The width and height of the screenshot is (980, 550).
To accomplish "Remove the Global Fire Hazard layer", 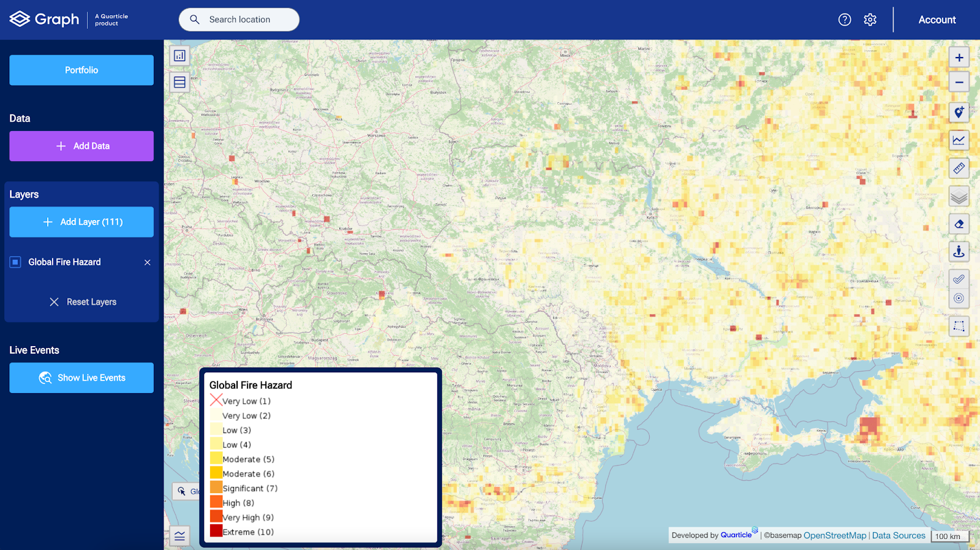I will [x=147, y=262].
